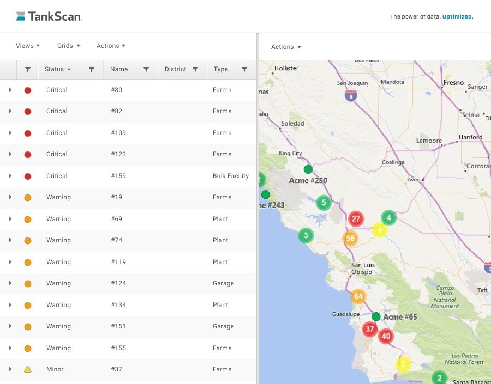
Task: Click the green Acme #250 map pin
Action: click(308, 169)
